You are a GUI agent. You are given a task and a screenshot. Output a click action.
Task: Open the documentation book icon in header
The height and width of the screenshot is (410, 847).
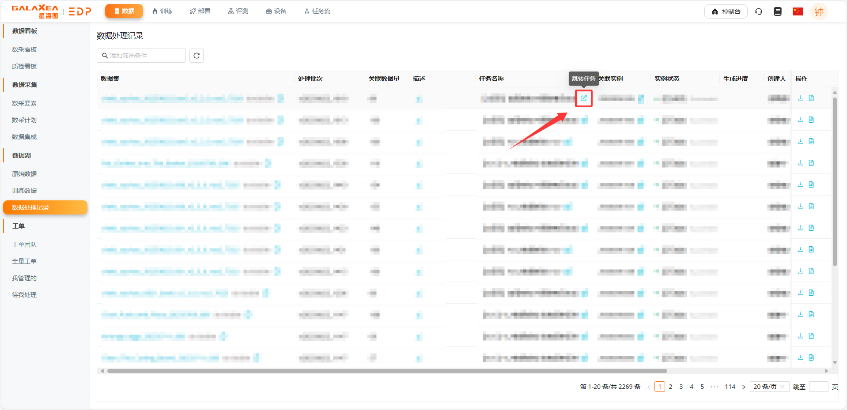click(x=778, y=11)
